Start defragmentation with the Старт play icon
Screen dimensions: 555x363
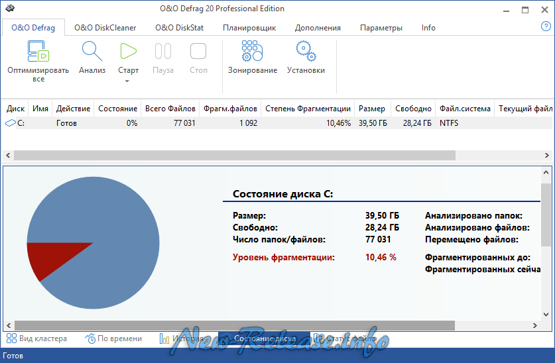coord(128,51)
